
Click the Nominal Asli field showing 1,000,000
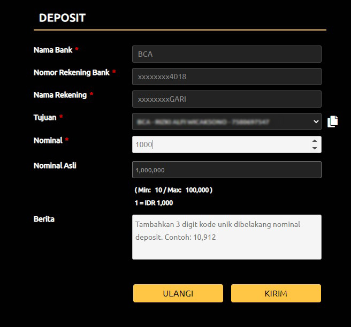click(226, 170)
